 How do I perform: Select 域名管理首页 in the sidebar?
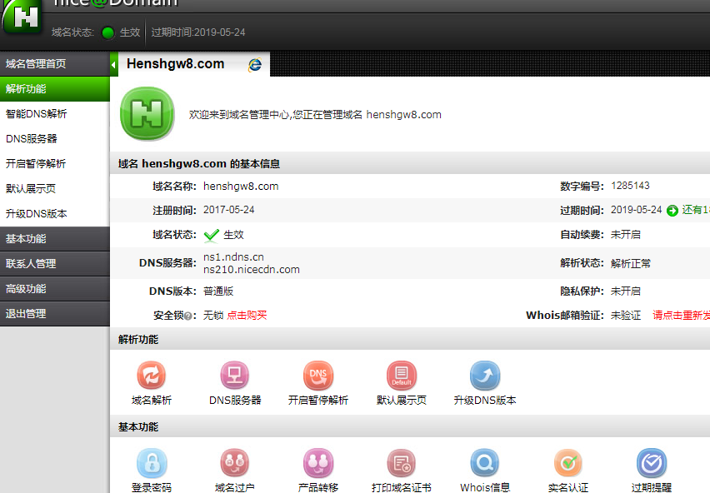55,64
